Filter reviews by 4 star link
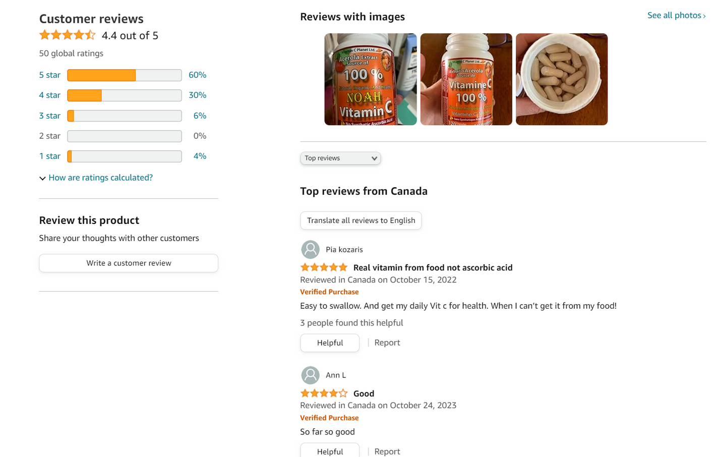The image size is (717, 457). pyautogui.click(x=49, y=95)
